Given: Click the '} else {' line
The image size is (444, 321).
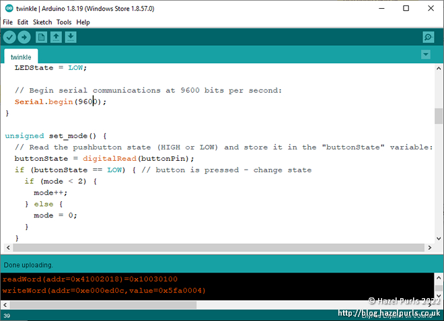Looking at the screenshot, I should [x=44, y=204].
